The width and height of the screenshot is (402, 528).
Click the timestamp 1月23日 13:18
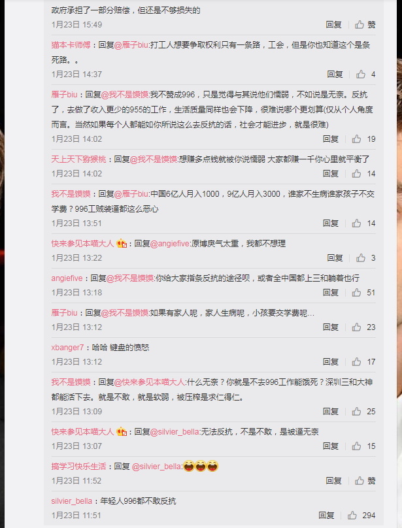point(76,293)
